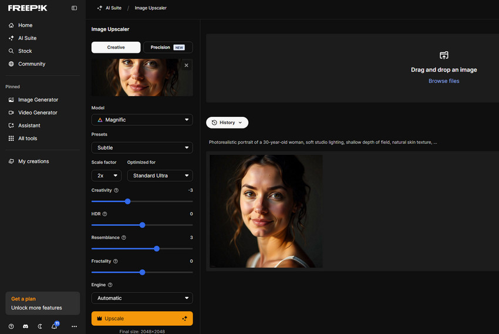Open the more options ellipsis

point(74,326)
